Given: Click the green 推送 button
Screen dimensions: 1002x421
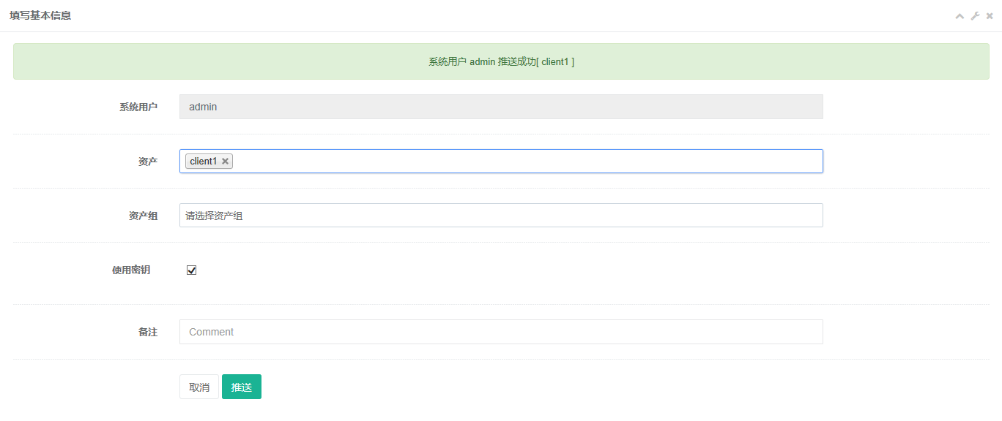Looking at the screenshot, I should point(242,387).
